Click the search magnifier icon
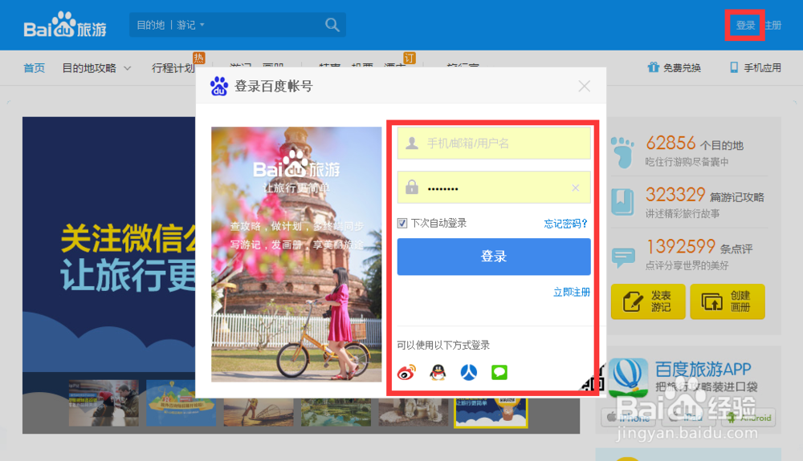803x461 pixels. click(x=332, y=25)
